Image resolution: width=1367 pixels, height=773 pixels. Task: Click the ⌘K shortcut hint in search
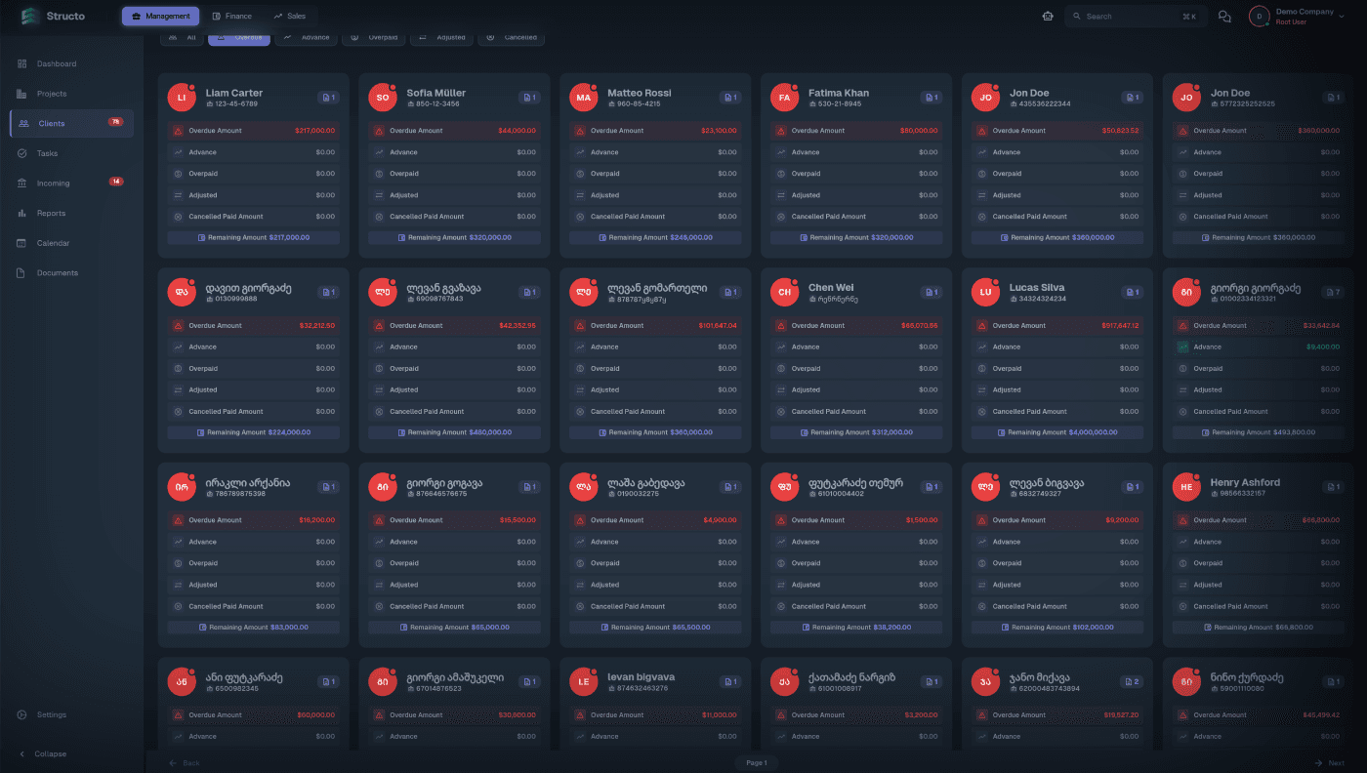click(x=1188, y=17)
